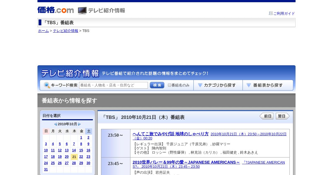Click the テレビ紹介情報 banner title
This screenshot has height=175, width=333.
(70, 73)
